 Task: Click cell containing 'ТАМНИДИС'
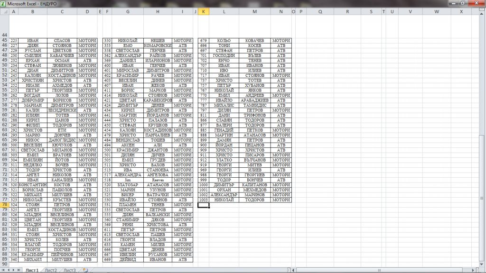[x=254, y=105]
